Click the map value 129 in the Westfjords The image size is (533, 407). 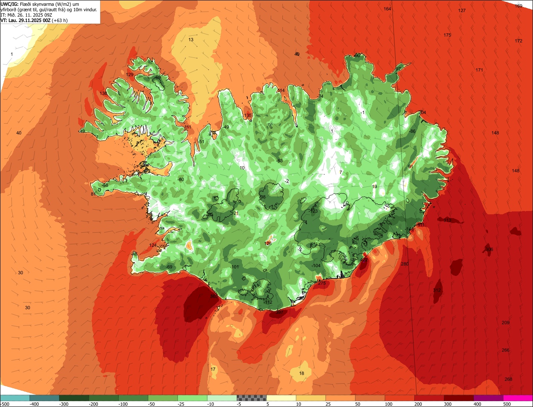coord(130,74)
